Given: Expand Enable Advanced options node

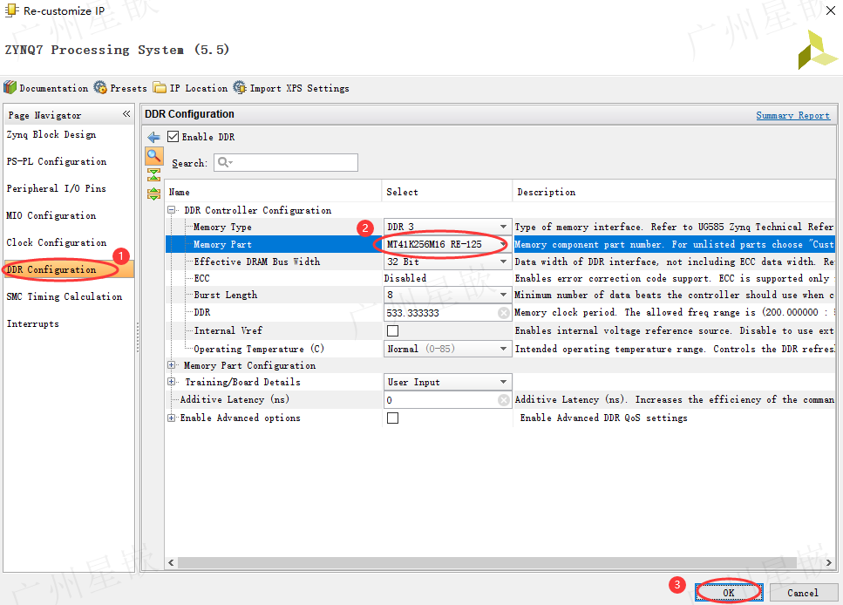Looking at the screenshot, I should point(172,418).
